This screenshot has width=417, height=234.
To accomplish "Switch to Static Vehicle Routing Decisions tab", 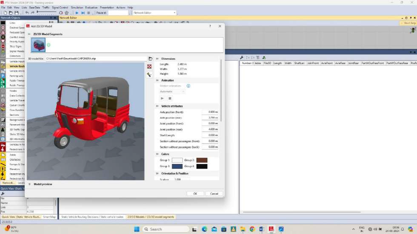I will [x=92, y=217].
